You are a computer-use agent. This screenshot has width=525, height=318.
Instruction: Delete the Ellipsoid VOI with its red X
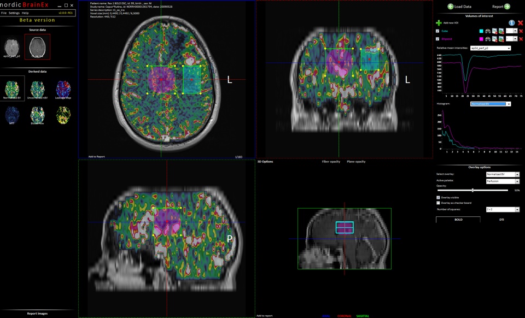pyautogui.click(x=521, y=39)
